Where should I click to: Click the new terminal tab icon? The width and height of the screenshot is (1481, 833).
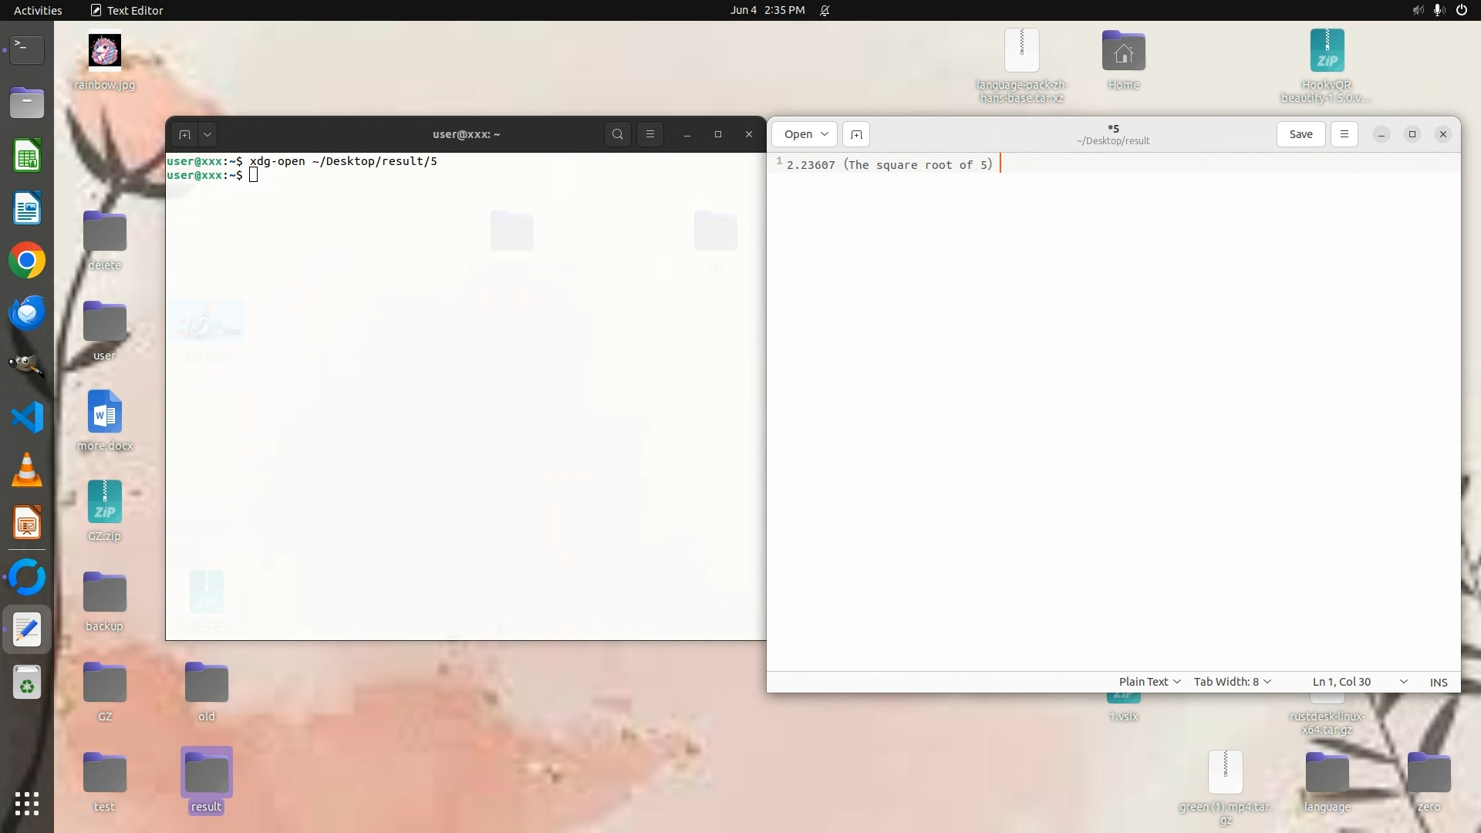184,134
